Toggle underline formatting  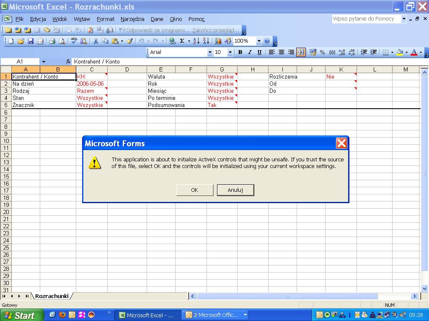point(259,52)
